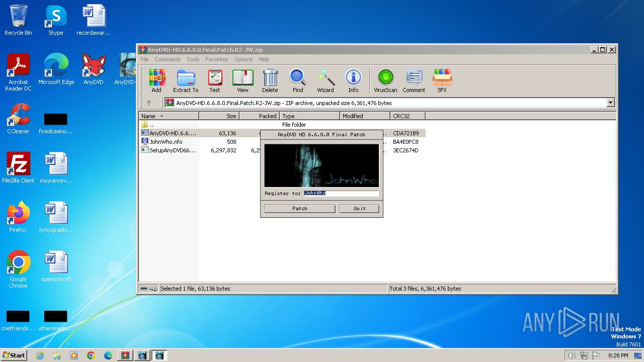Open the Wizard wand icon
This screenshot has height=362, width=644.
[326, 80]
